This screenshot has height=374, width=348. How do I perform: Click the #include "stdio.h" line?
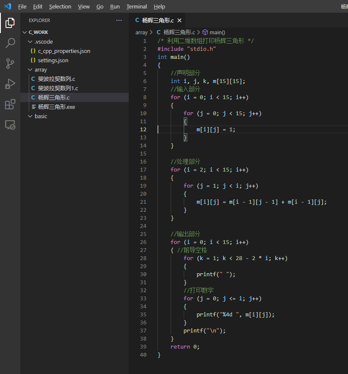pos(187,49)
